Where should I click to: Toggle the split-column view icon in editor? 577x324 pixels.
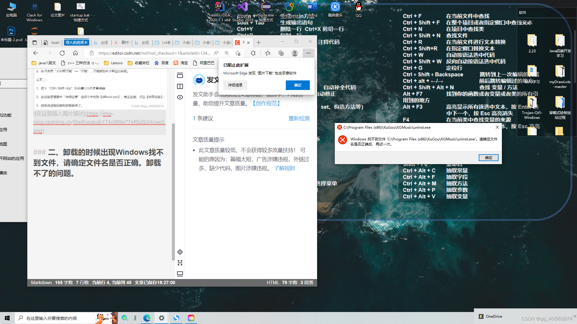180,86
